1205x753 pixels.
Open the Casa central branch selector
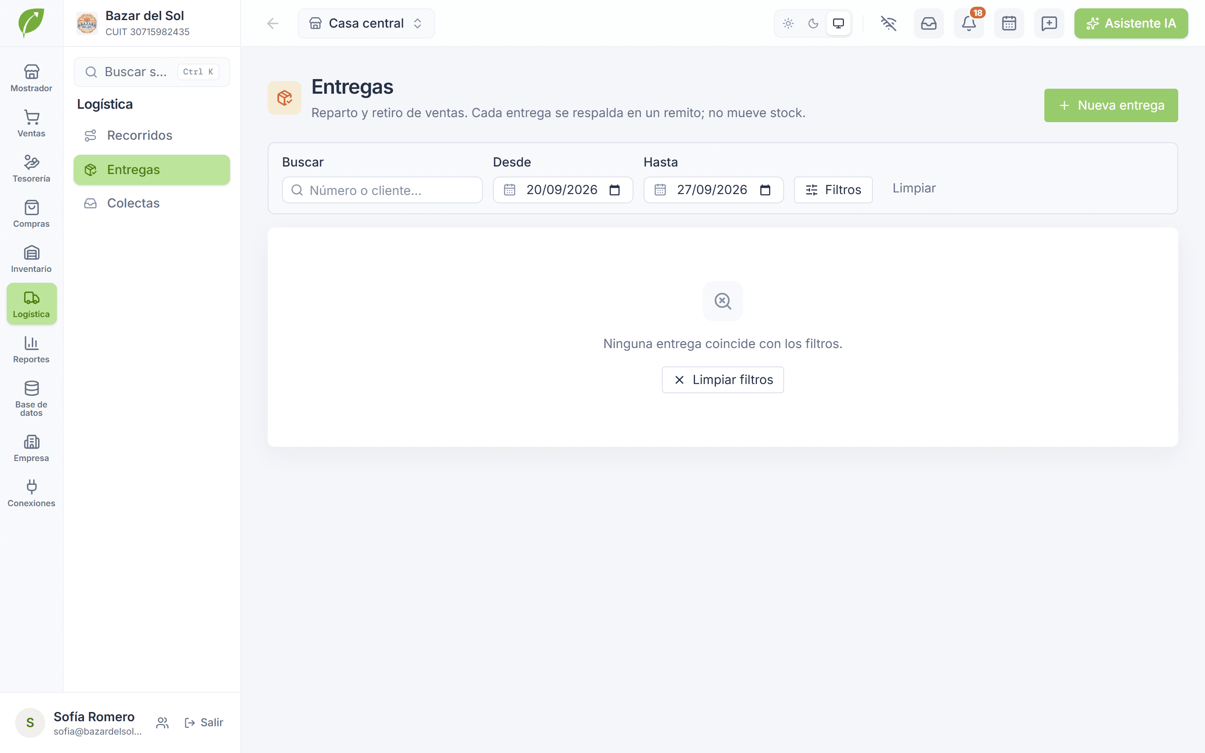(x=366, y=23)
